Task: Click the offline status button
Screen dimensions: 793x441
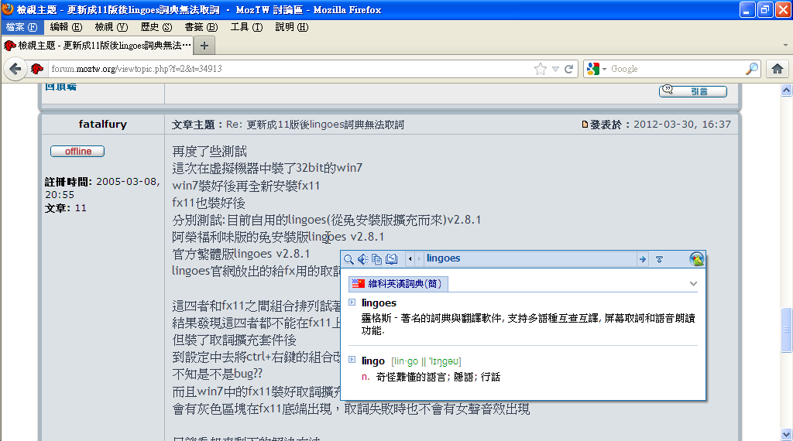Action: tap(77, 151)
